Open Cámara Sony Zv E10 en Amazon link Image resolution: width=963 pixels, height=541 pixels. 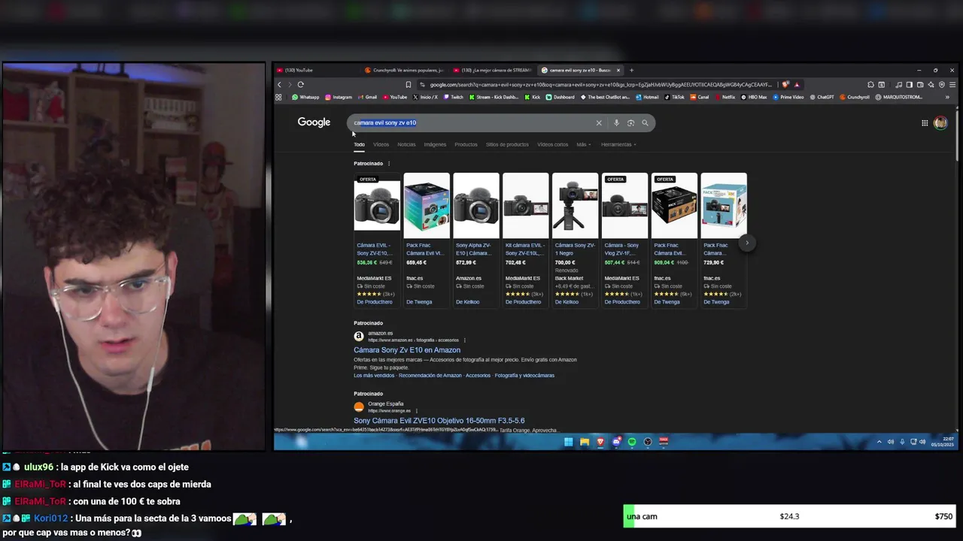[407, 350]
